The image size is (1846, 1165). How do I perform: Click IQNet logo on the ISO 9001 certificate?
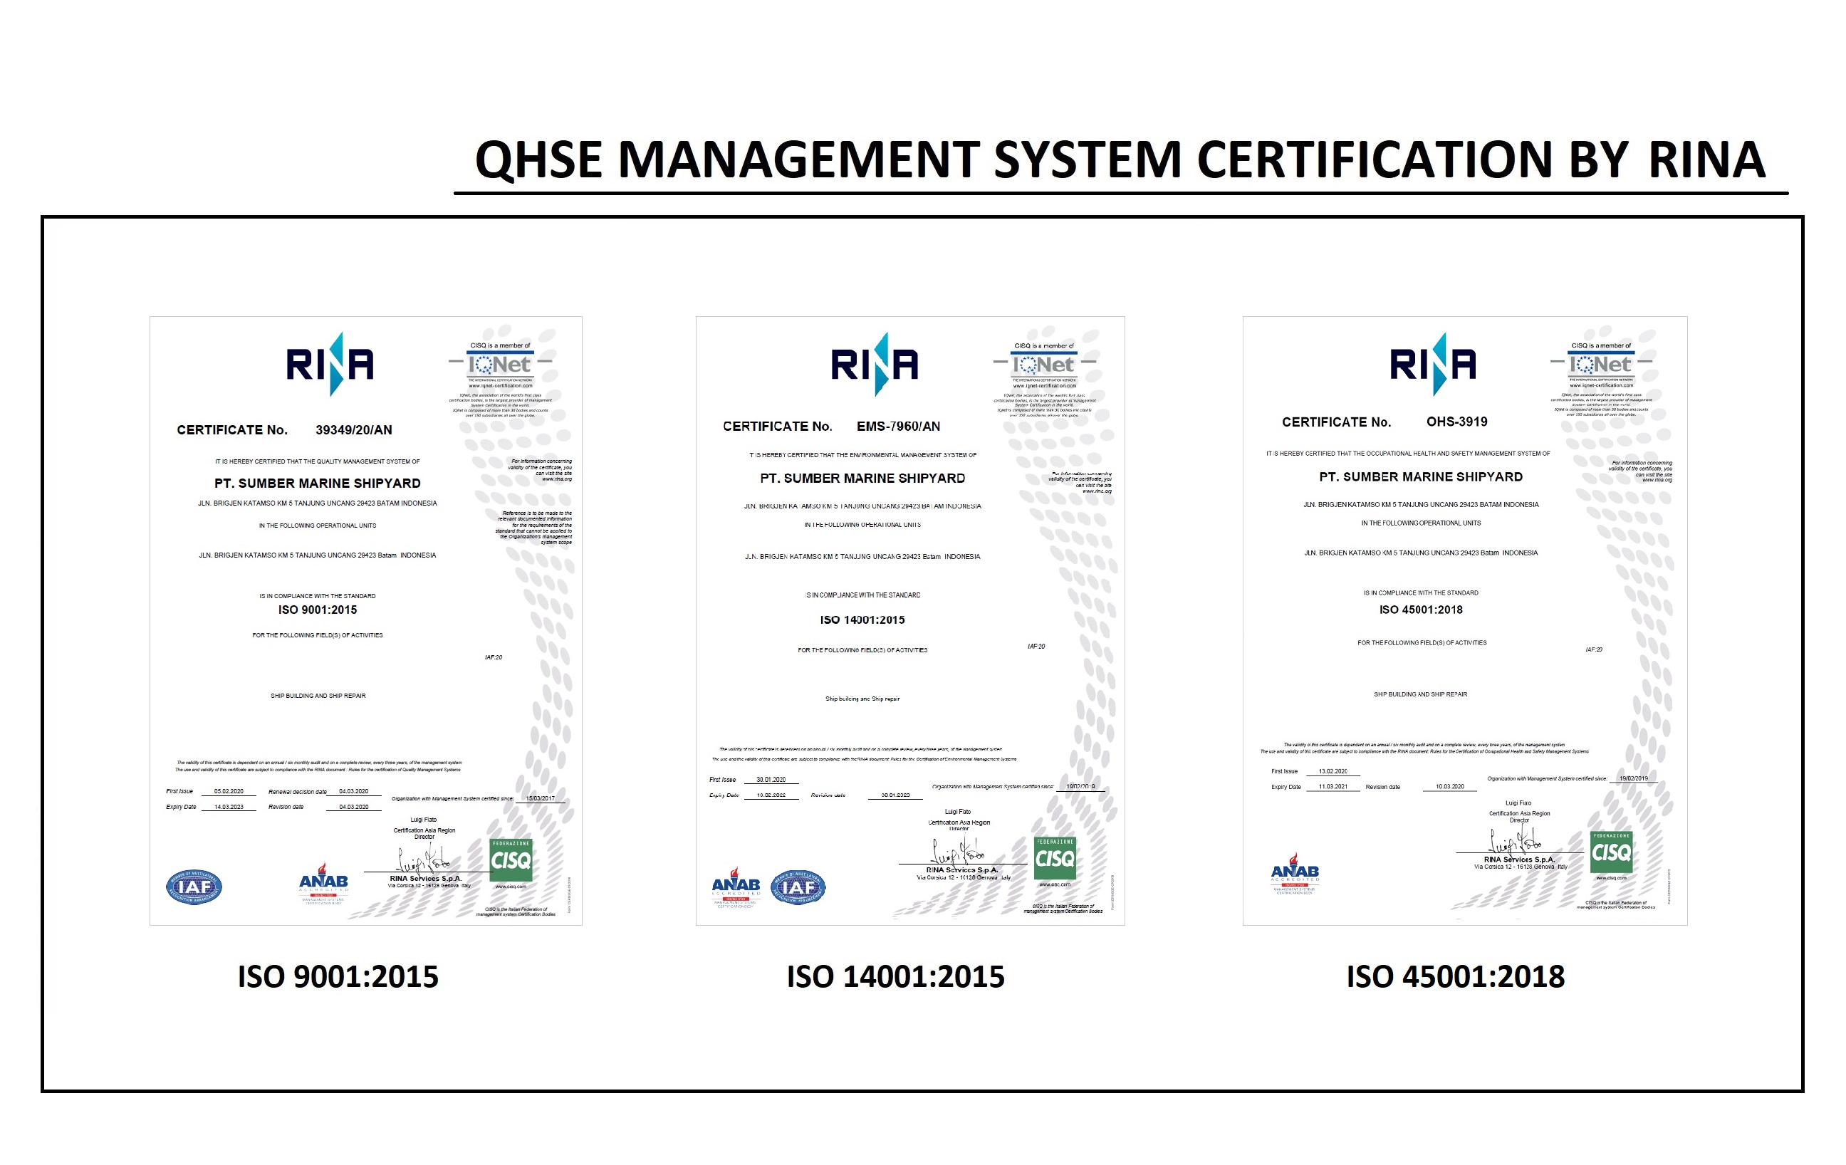pyautogui.click(x=500, y=365)
